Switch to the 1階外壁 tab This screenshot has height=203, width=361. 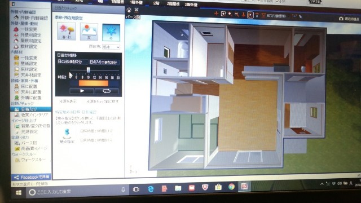tap(137, 2)
